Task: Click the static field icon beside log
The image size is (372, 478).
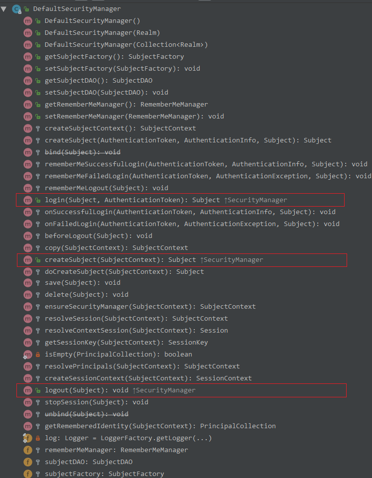Action: click(x=28, y=438)
